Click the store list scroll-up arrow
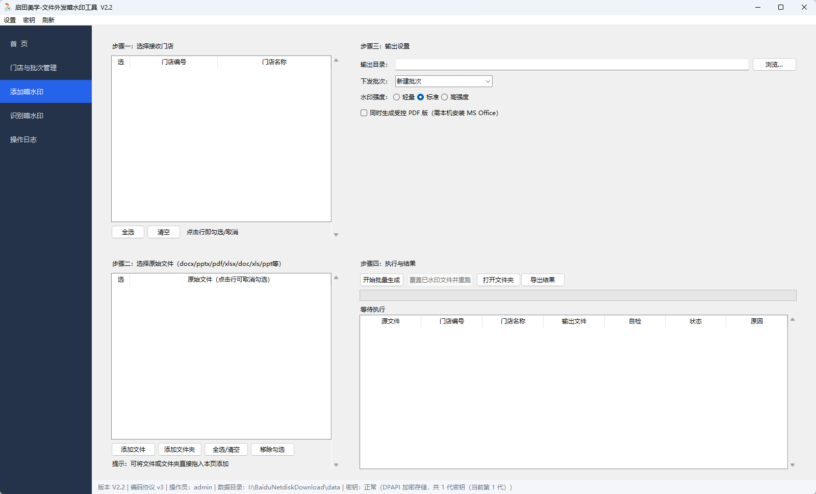Viewport: 816px width, 494px height. (336, 60)
